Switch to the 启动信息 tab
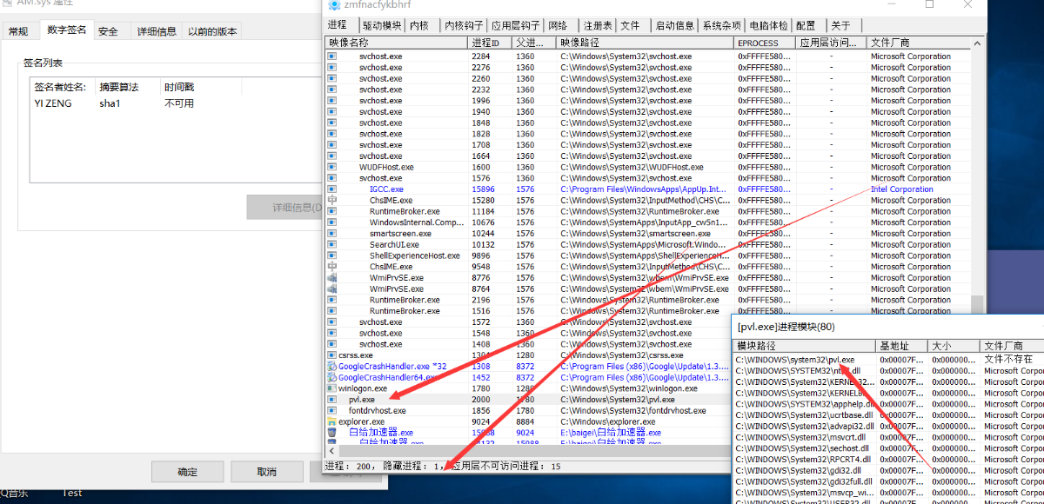 click(675, 26)
